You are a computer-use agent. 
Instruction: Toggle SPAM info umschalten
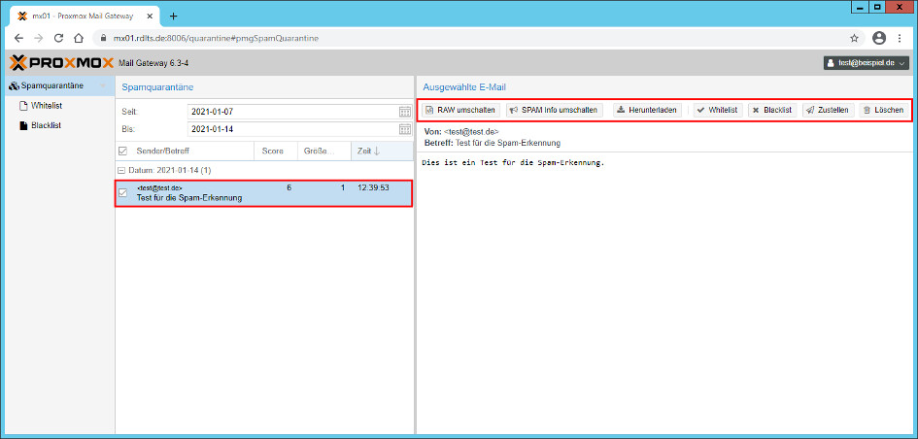pyautogui.click(x=554, y=110)
